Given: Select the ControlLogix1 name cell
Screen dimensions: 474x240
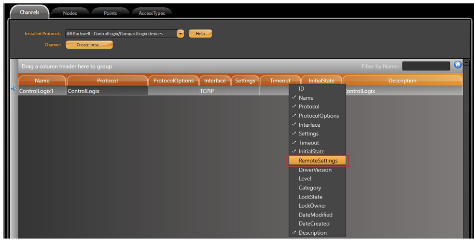Looking at the screenshot, I should [x=42, y=91].
